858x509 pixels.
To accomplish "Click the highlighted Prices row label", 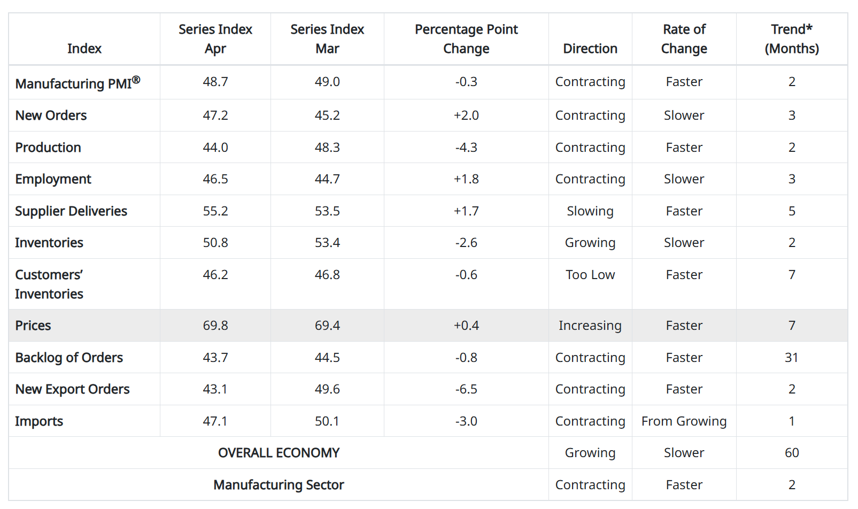I will pos(33,326).
